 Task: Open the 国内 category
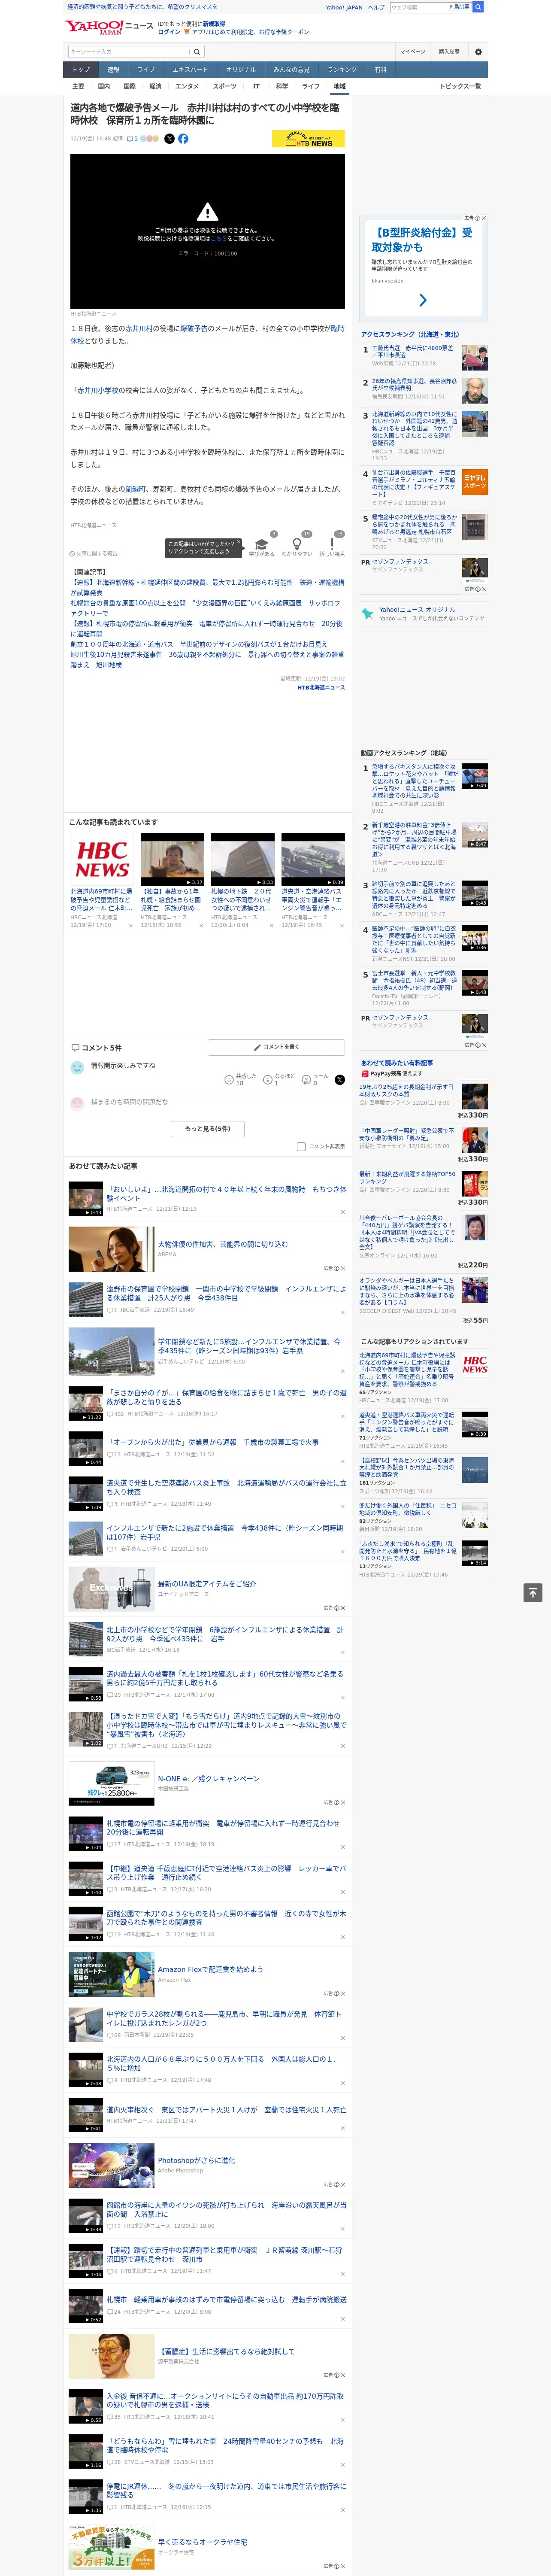point(104,86)
